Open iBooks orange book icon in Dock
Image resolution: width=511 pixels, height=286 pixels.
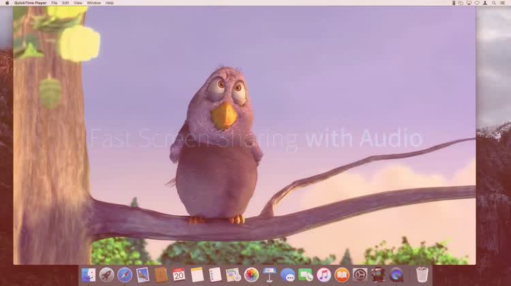342,275
